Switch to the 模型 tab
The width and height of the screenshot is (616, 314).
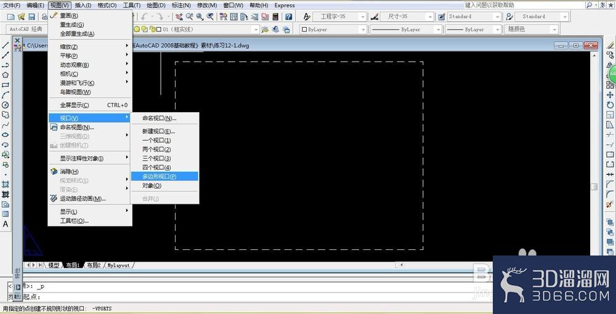[x=54, y=265]
